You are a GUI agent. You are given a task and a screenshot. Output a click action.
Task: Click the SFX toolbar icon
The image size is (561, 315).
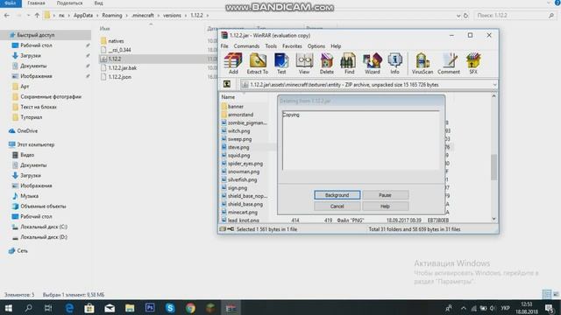(473, 64)
